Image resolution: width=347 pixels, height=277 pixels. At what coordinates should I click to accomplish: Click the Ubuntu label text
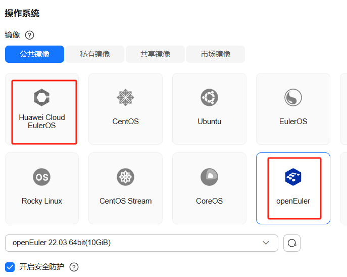209,122
